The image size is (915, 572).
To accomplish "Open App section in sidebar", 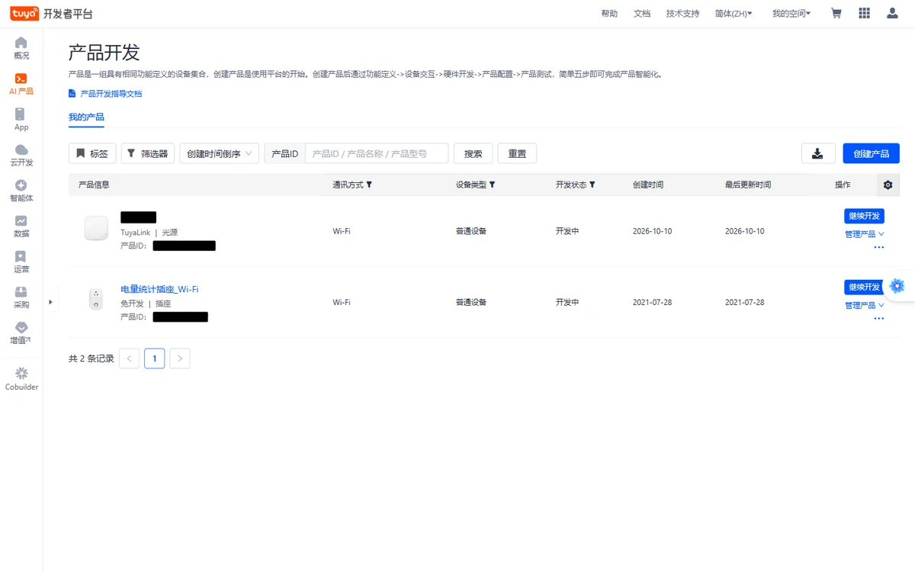I will [21, 120].
